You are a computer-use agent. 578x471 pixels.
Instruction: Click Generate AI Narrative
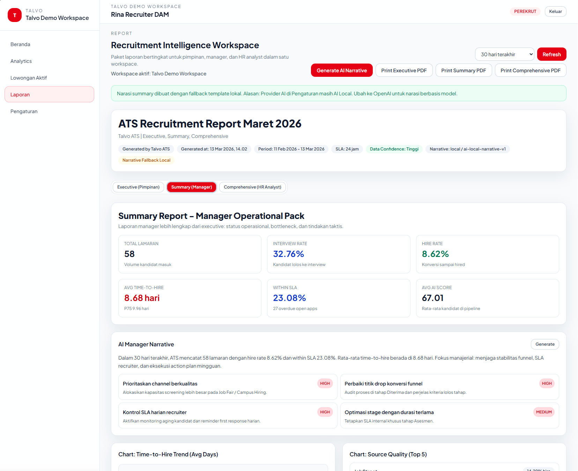pyautogui.click(x=341, y=70)
